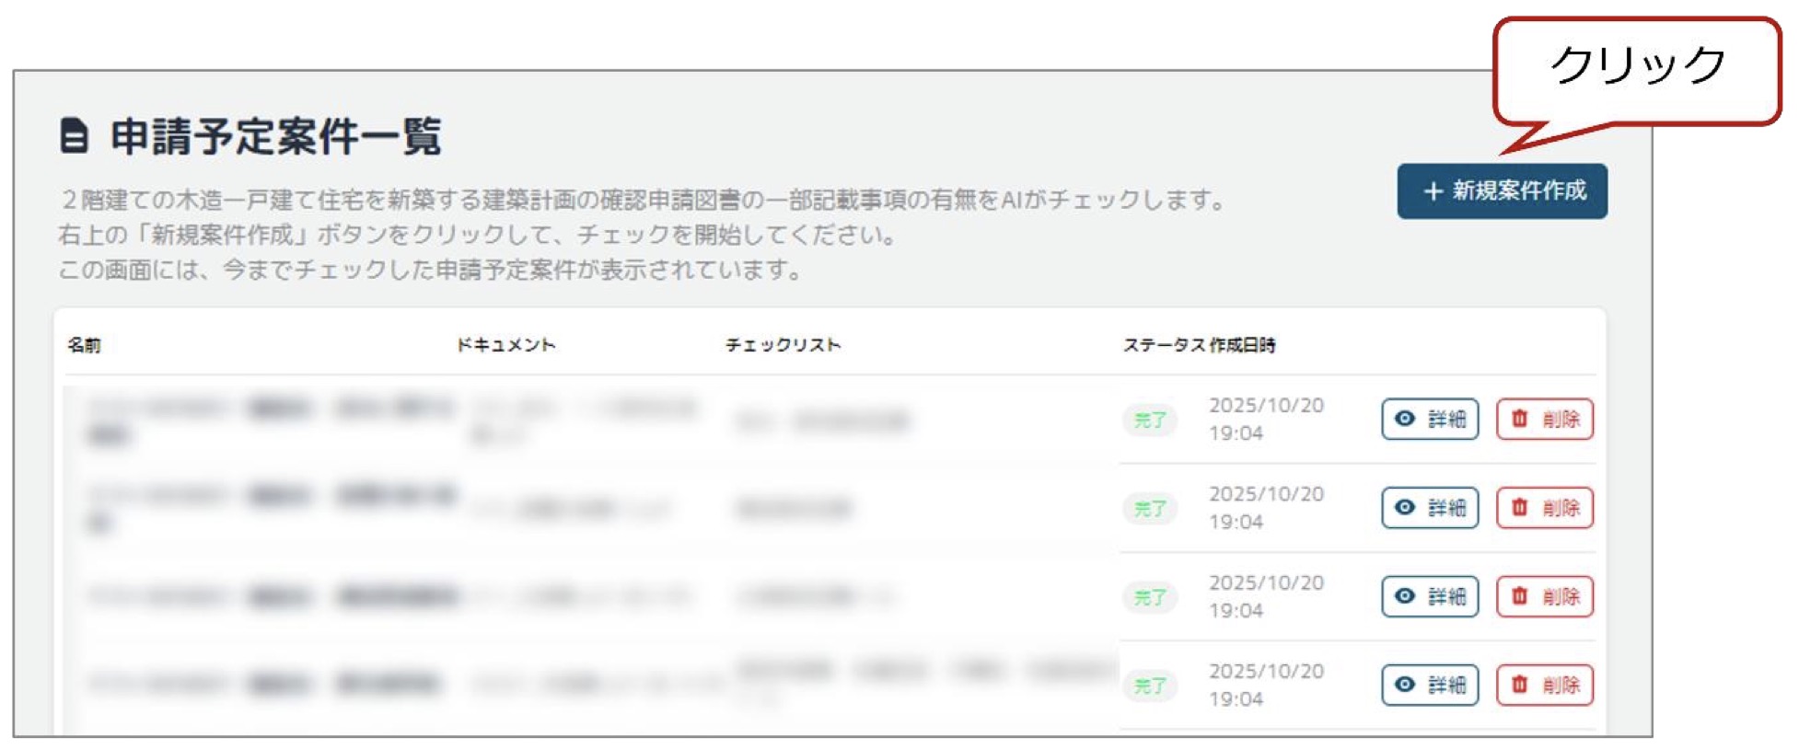Click the 新規案件作成 button
Screen dimensions: 1799x749
point(1501,191)
